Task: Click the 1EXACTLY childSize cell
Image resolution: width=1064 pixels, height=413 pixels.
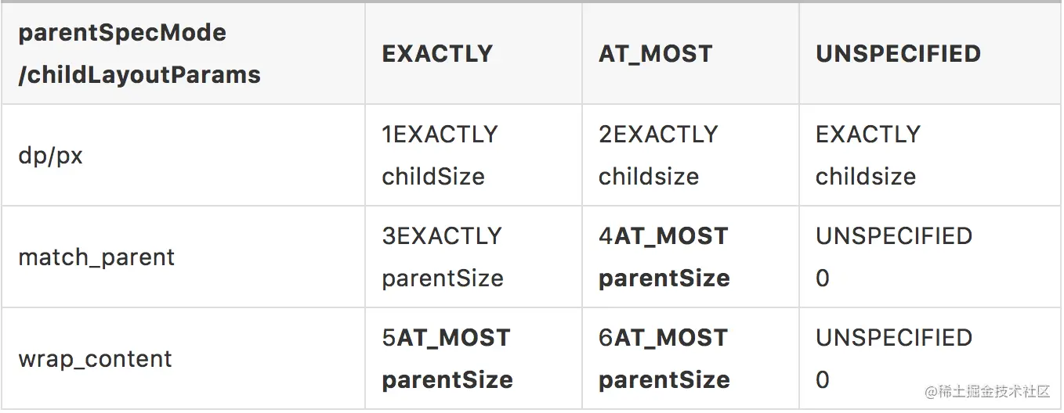Action: [x=440, y=155]
